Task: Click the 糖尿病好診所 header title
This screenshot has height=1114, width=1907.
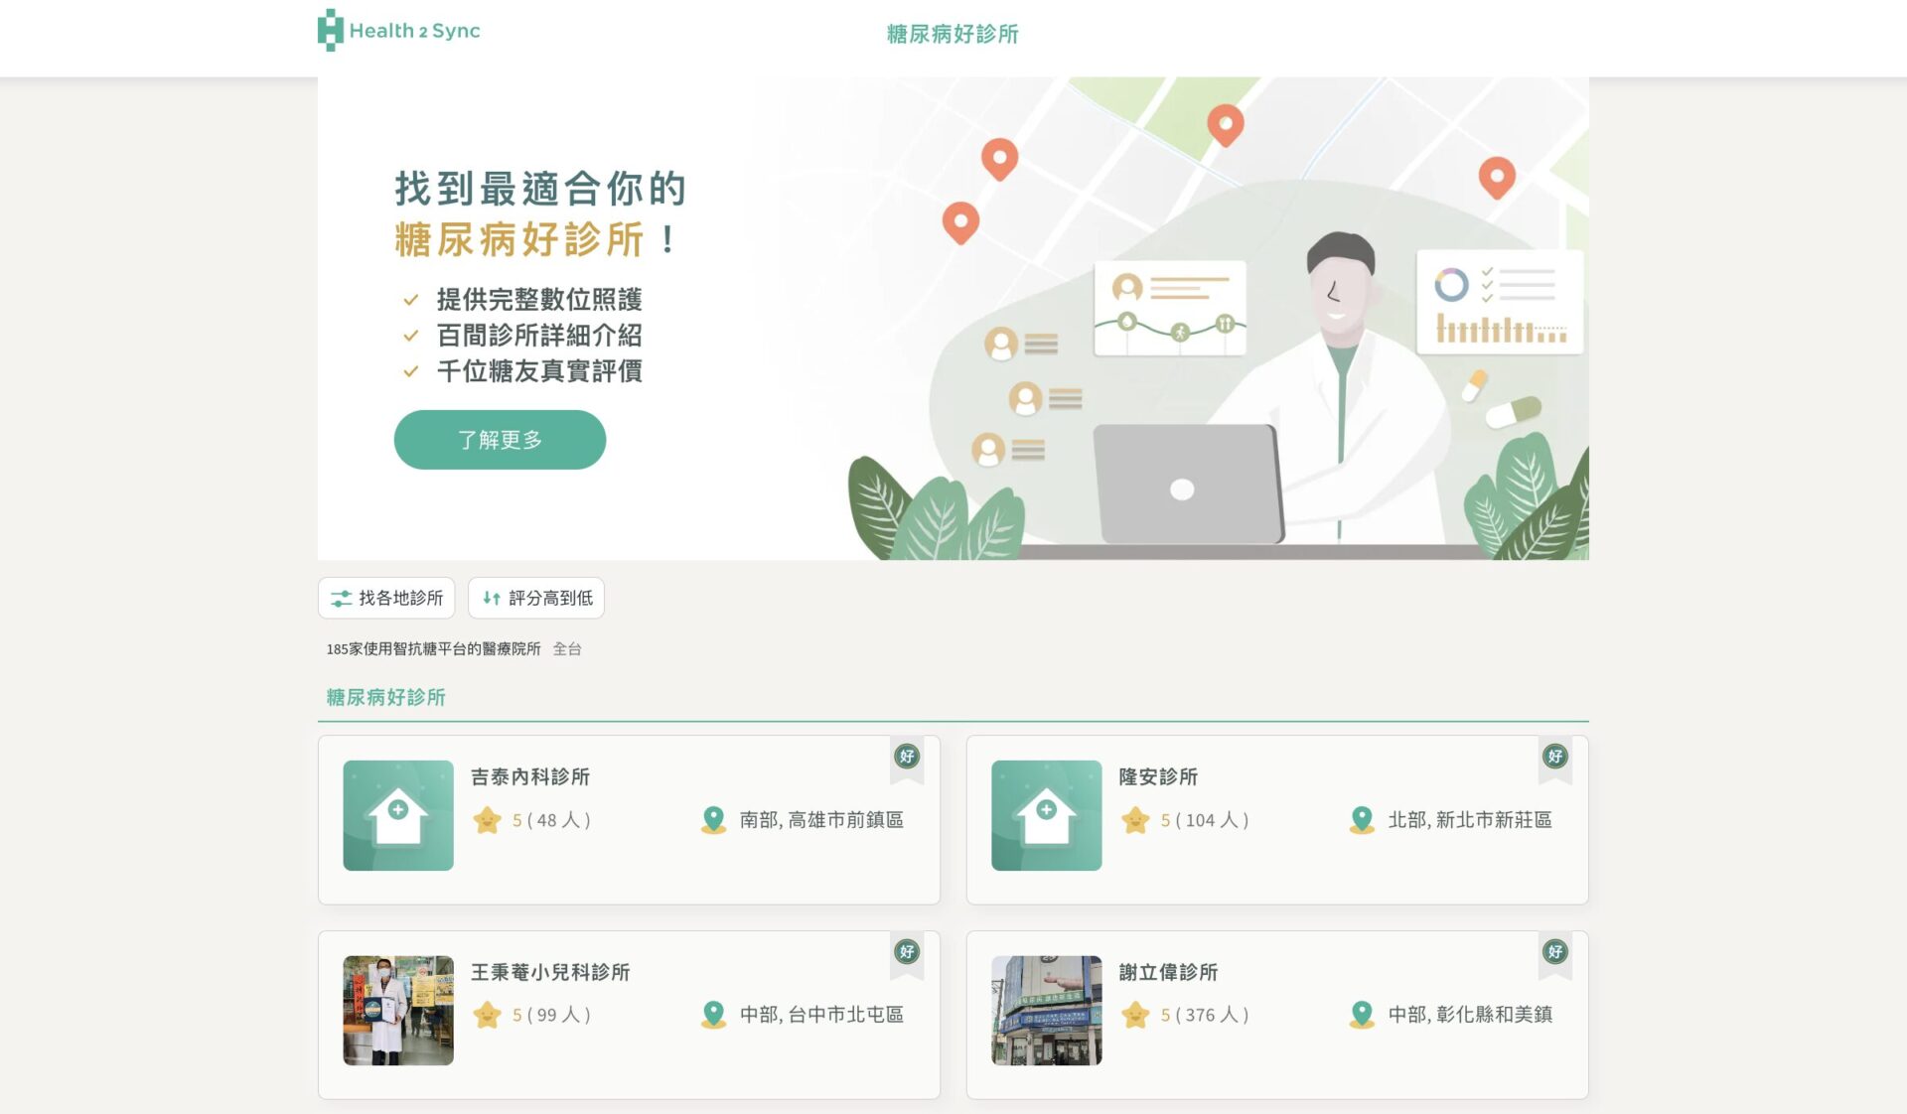Action: click(x=952, y=34)
